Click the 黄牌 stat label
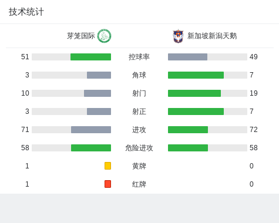 (x=139, y=166)
